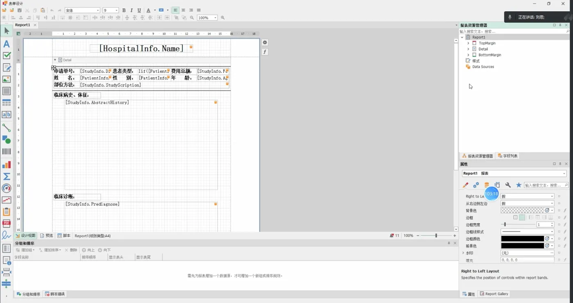The height and width of the screenshot is (303, 573).
Task: Open the 边框线样式 line style dropdown
Action: point(552,232)
